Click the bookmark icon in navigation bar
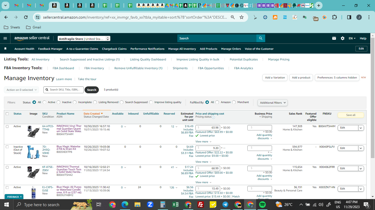 [5, 49]
